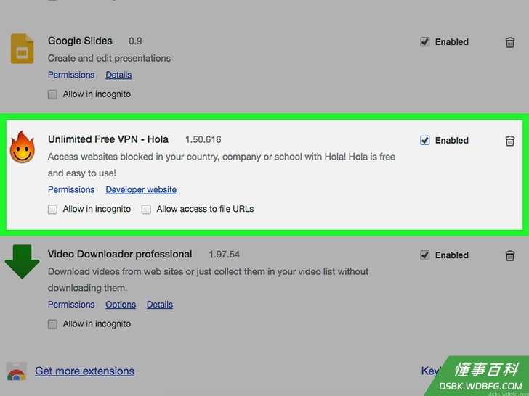This screenshot has height=396, width=529.
Task: Open Details link for Video Downloader professional
Action: 160,305
